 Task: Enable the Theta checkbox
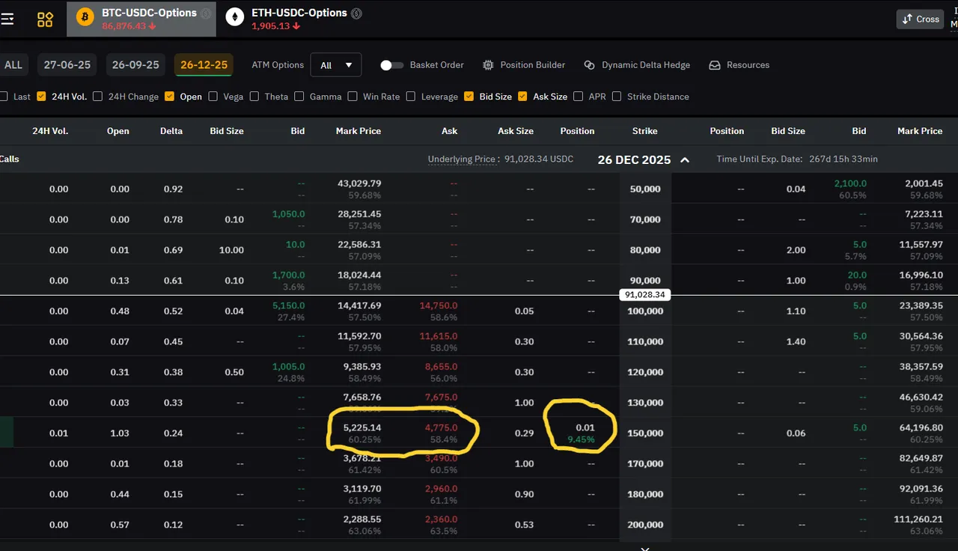tap(254, 97)
